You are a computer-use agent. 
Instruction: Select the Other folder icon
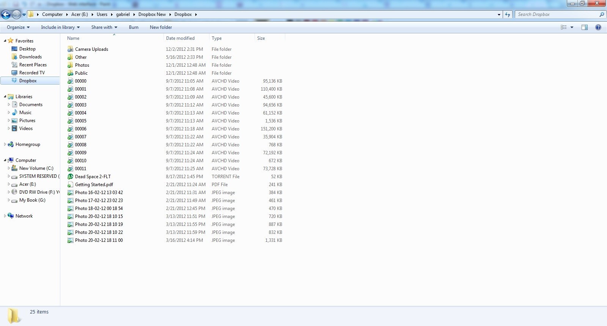[70, 57]
